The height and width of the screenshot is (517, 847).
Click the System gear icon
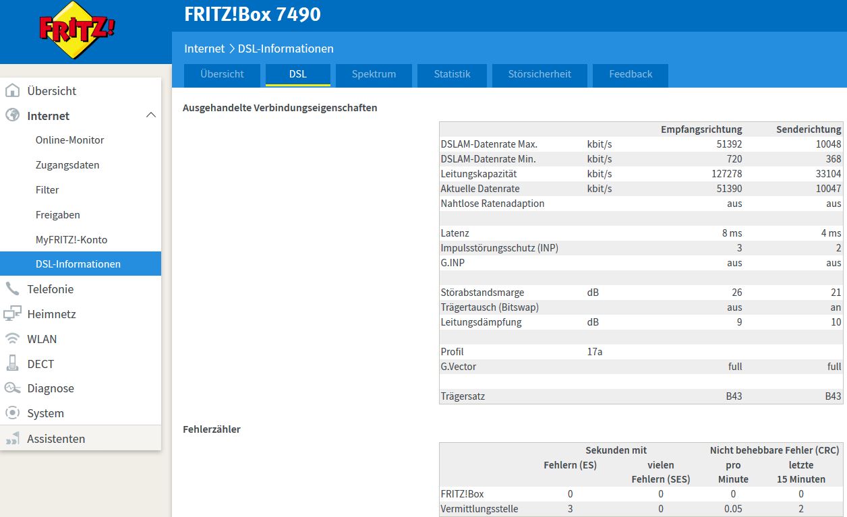pos(13,413)
